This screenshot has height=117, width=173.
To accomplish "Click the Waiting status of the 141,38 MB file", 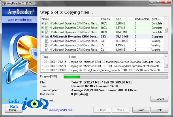I will click(x=156, y=41).
